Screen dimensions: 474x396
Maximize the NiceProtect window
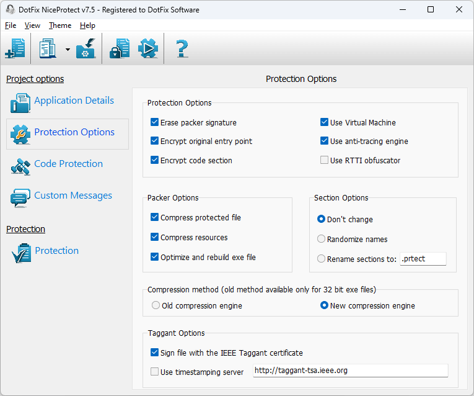click(x=431, y=9)
